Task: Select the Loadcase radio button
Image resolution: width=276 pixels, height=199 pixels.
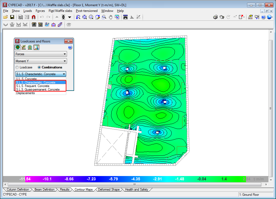Action: pos(17,67)
